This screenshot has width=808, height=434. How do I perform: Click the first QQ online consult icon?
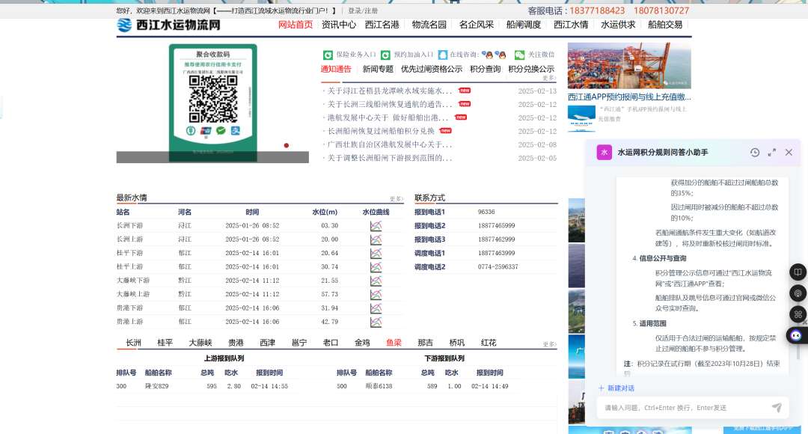[x=486, y=55]
